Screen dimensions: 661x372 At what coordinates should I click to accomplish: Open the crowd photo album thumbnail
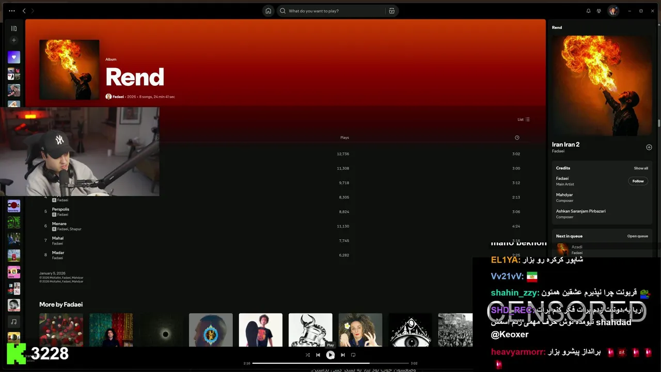[455, 330]
